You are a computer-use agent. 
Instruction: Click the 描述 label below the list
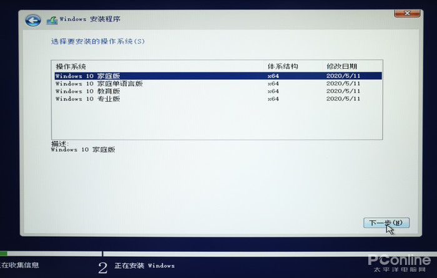(60, 143)
